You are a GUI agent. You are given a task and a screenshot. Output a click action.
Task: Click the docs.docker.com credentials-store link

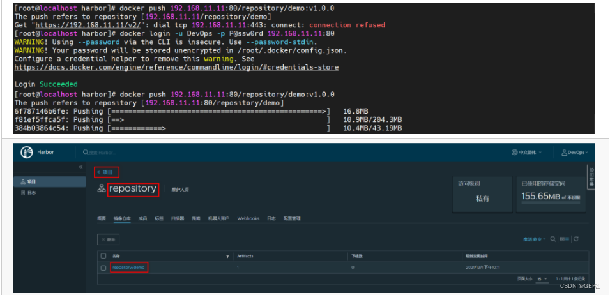click(176, 67)
